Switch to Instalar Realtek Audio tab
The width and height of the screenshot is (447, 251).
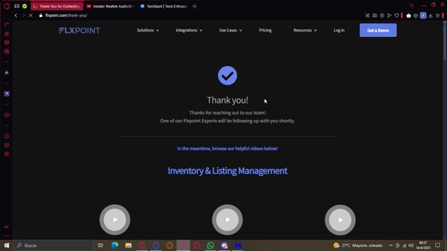click(110, 6)
